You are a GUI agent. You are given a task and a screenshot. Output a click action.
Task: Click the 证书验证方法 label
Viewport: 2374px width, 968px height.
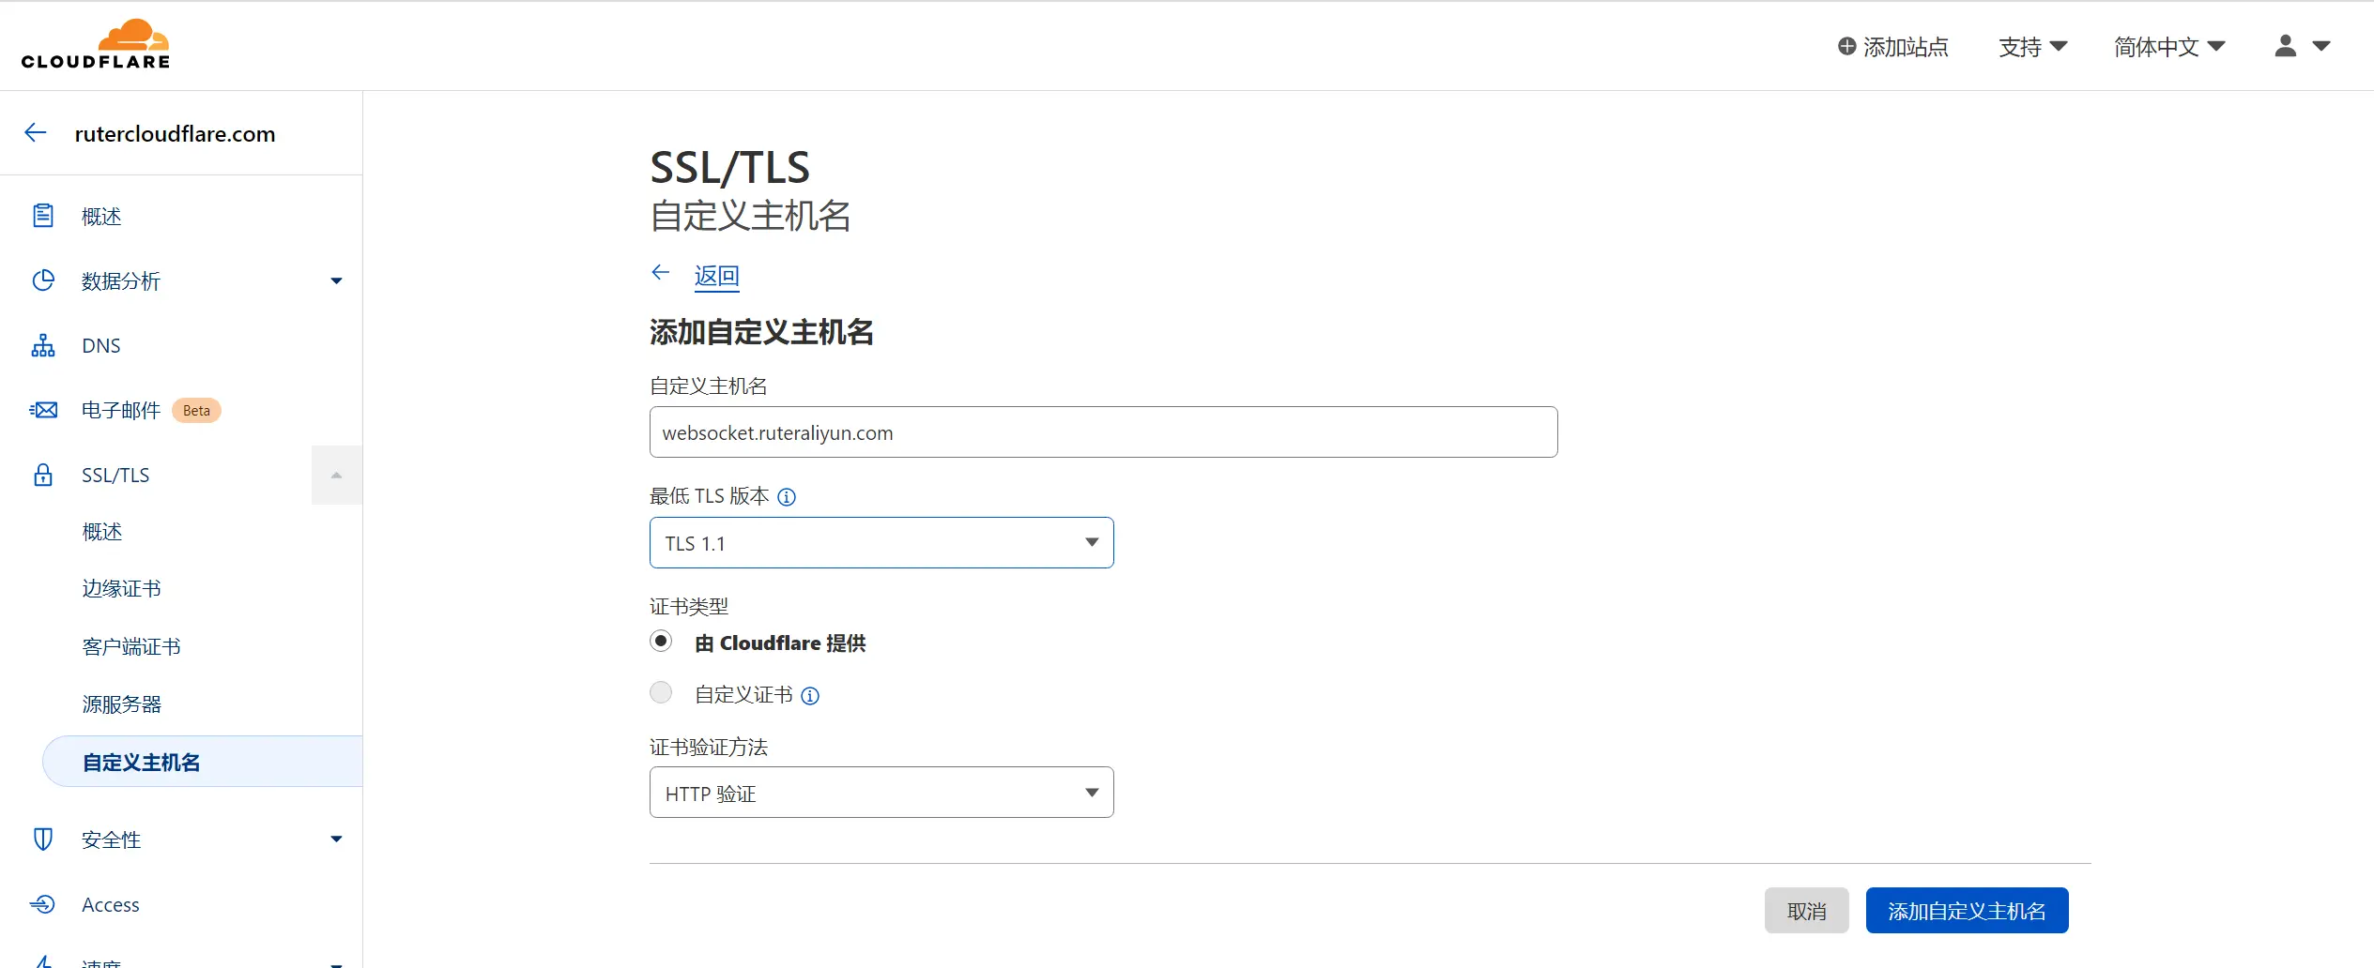point(708,748)
